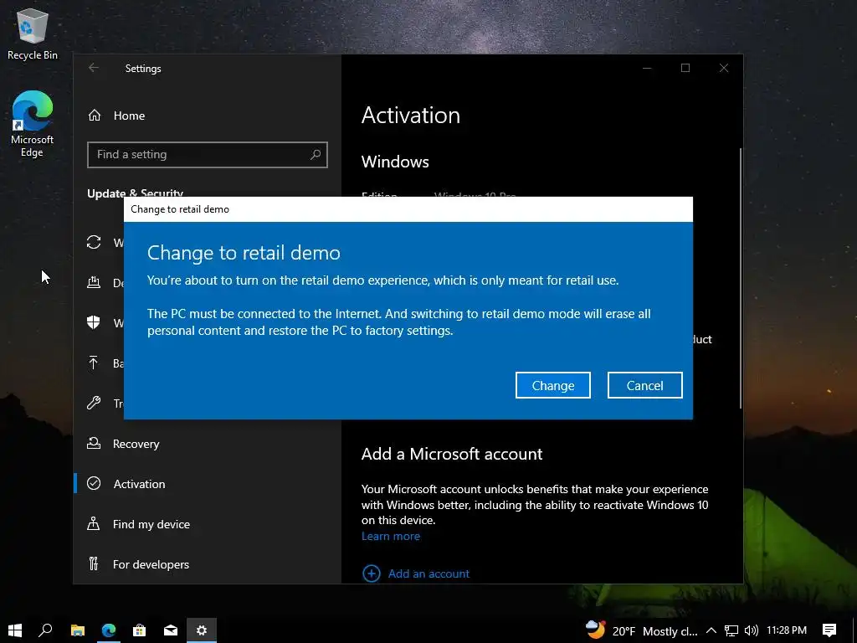The image size is (857, 643).
Task: Open the weather widget showing 20°F
Action: point(642,630)
